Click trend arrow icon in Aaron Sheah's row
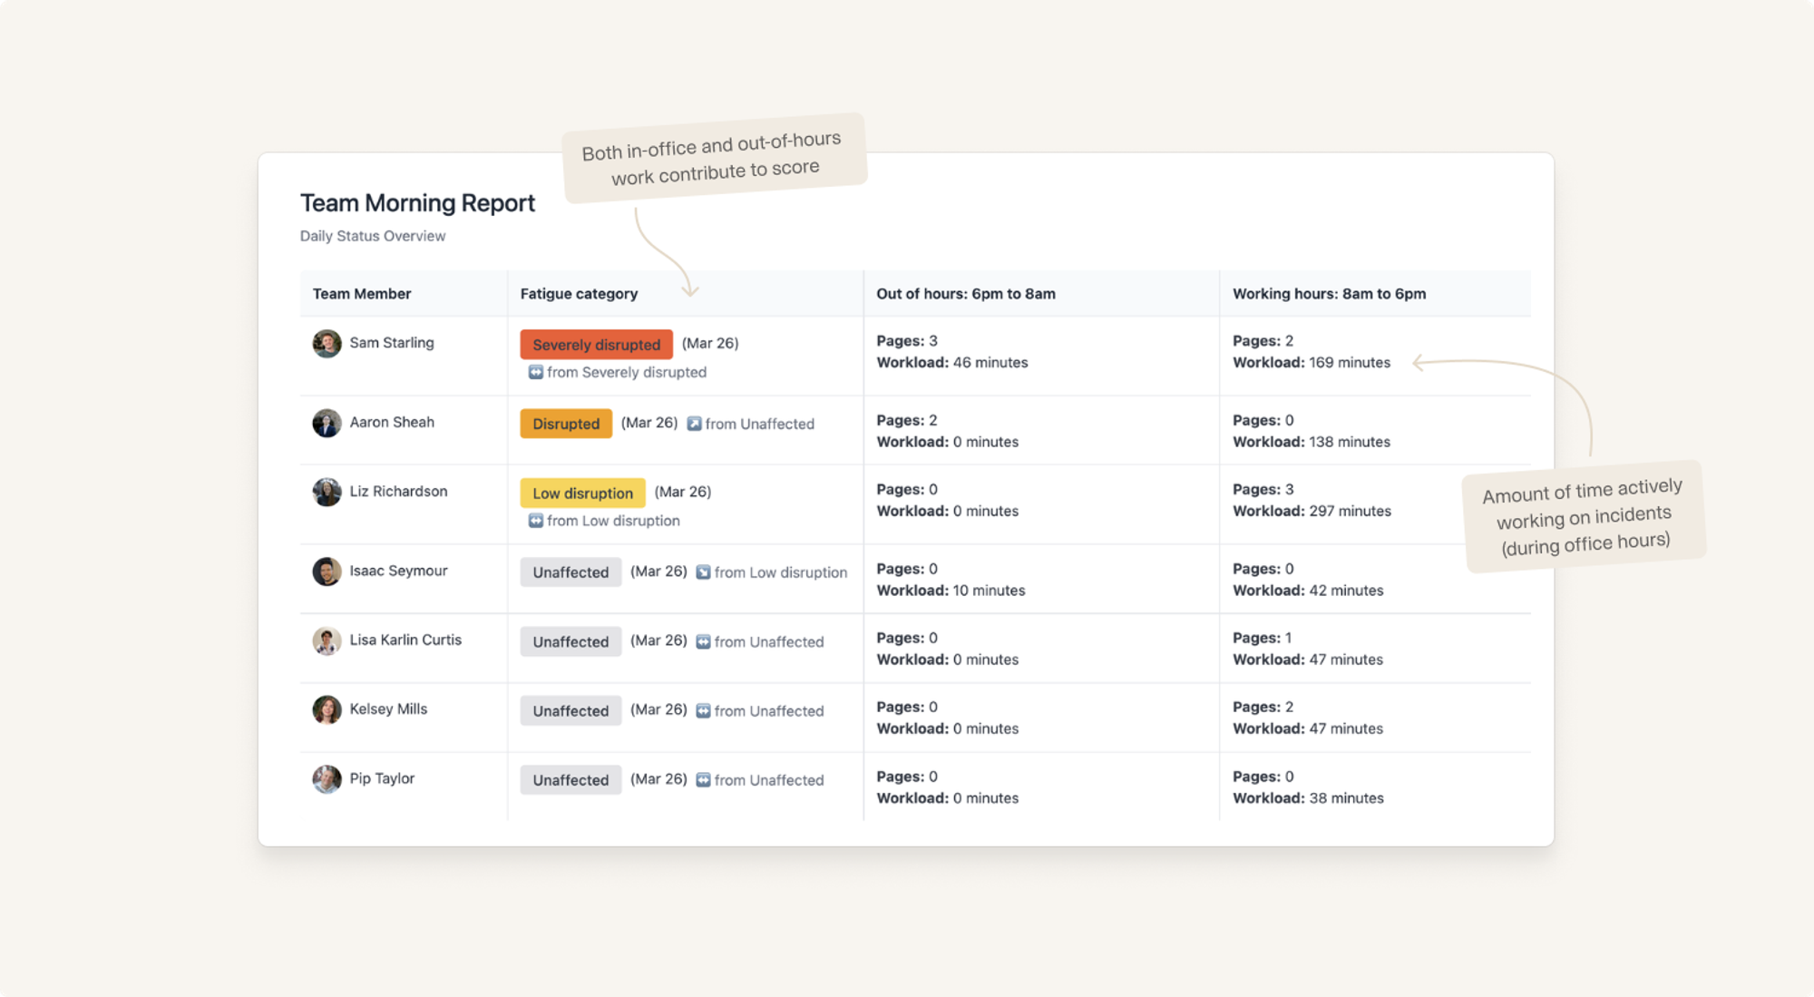 694,424
